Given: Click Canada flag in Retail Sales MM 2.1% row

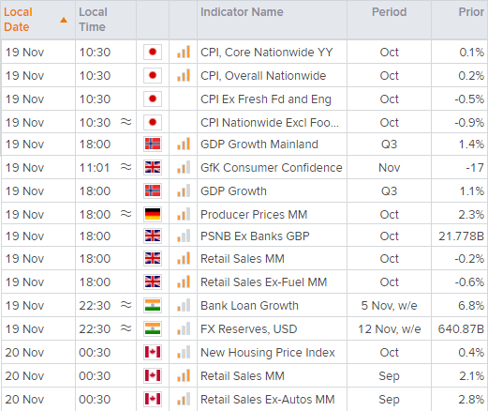Looking at the screenshot, I should pyautogui.click(x=153, y=375).
